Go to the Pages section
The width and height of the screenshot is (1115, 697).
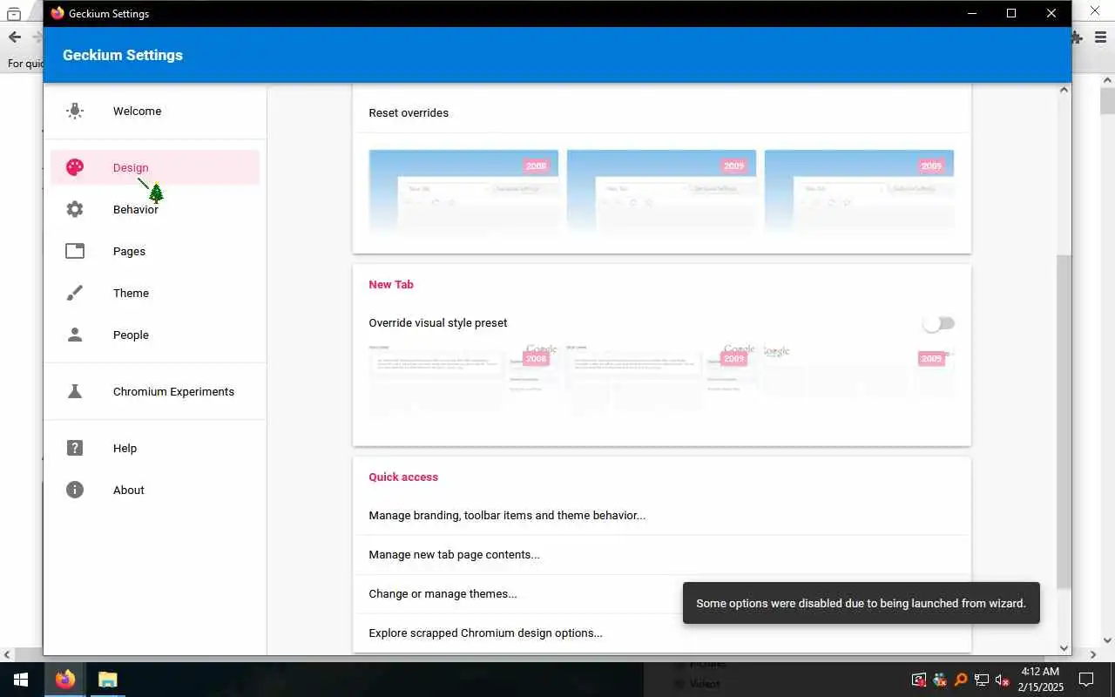click(154, 251)
